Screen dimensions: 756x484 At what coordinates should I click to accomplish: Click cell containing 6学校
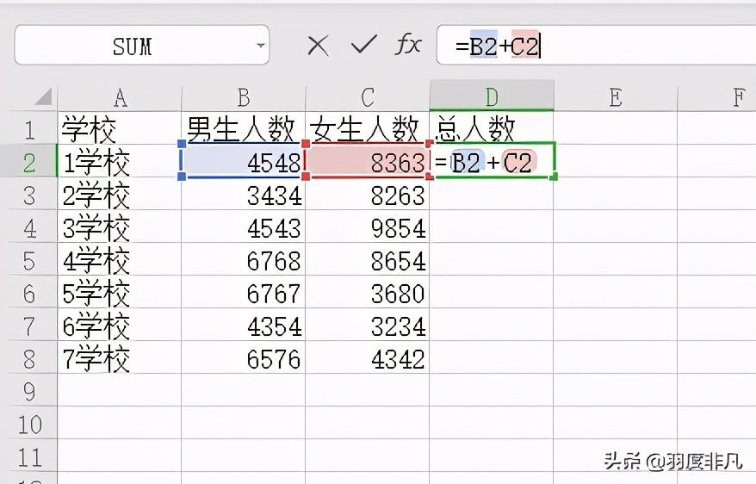120,326
